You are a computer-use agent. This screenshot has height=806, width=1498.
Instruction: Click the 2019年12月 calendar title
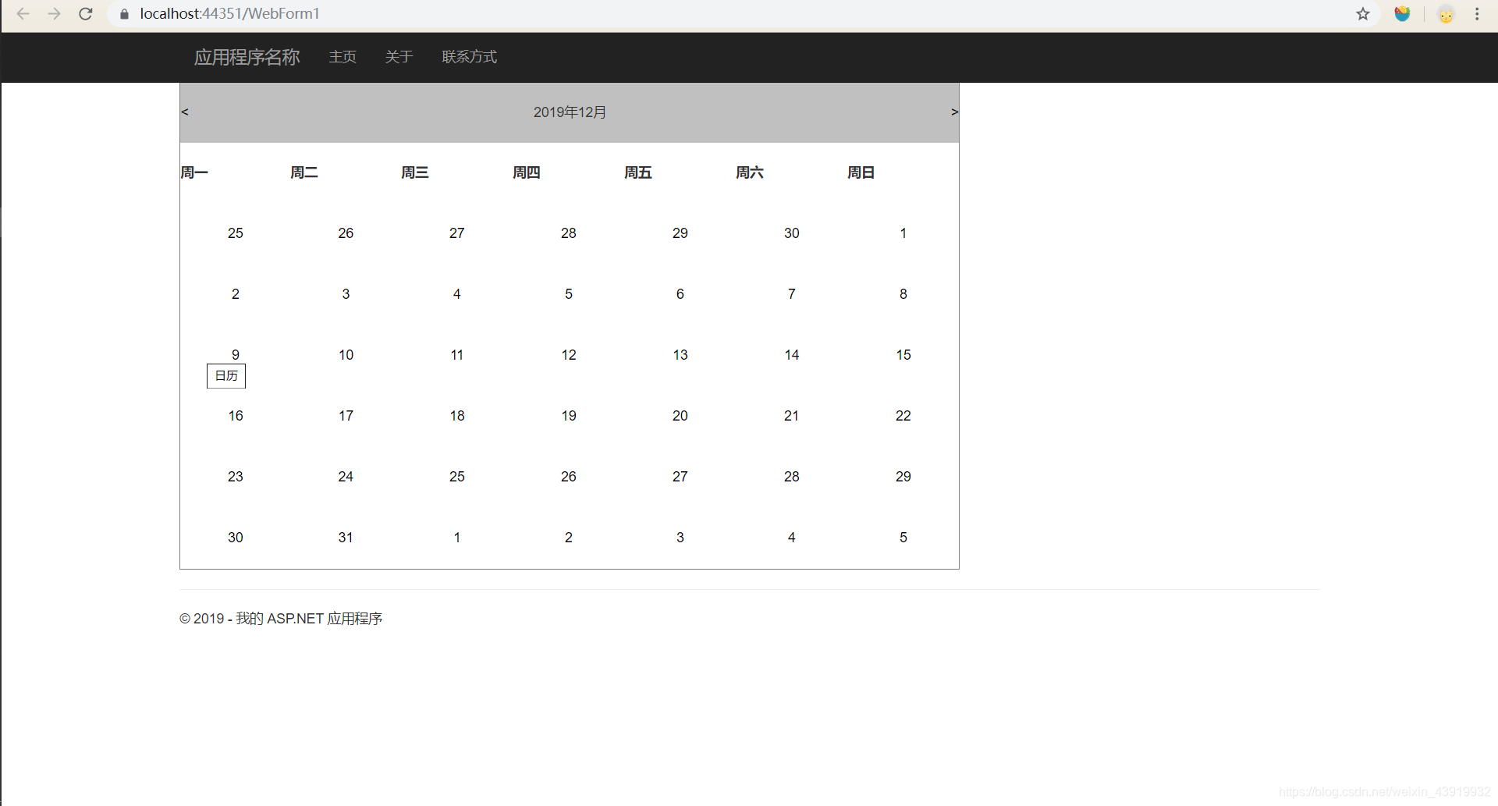pos(570,112)
